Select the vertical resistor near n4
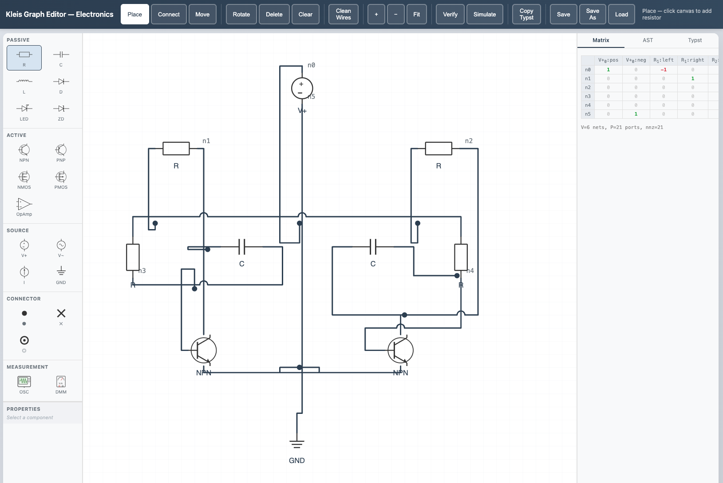 461,257
